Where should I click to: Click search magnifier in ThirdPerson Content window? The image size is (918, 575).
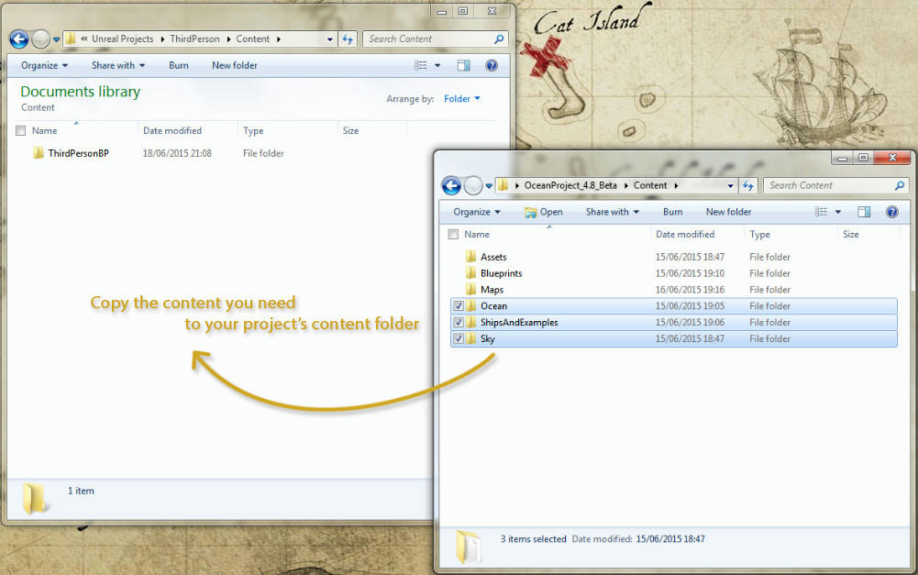click(x=499, y=39)
